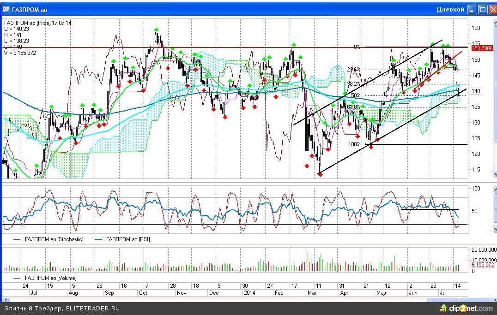This screenshot has height=315, width=497.
Task: Select the red 153.7906 price level tag
Action: tap(483, 48)
